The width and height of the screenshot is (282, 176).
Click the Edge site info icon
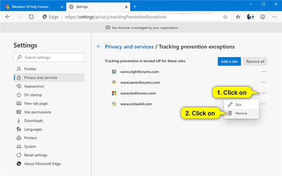(x=44, y=17)
